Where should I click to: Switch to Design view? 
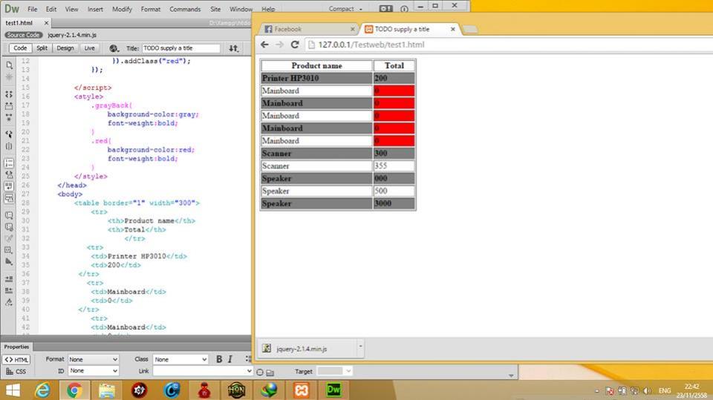pyautogui.click(x=65, y=48)
